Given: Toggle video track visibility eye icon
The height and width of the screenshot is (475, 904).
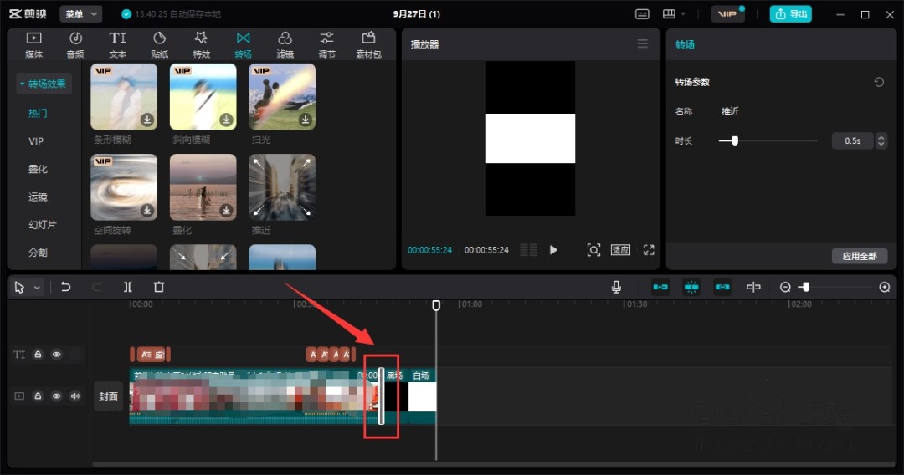Looking at the screenshot, I should [x=57, y=396].
